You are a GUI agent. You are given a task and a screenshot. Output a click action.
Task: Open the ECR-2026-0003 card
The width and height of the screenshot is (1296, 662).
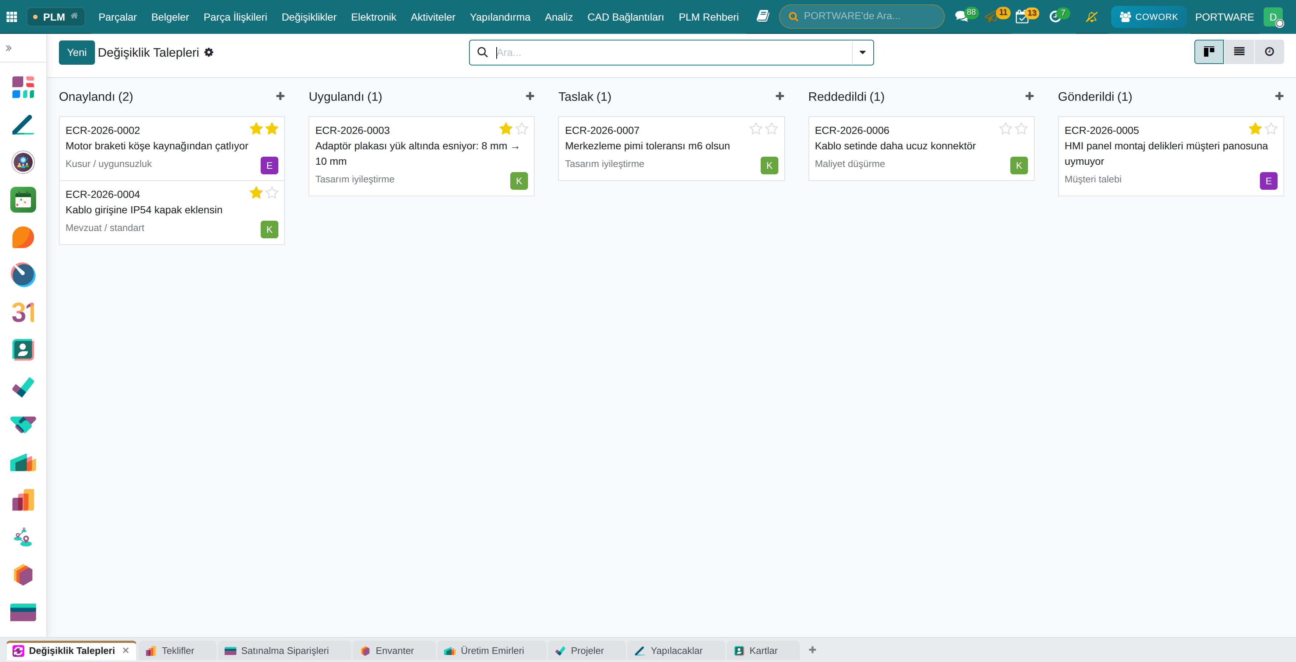421,156
